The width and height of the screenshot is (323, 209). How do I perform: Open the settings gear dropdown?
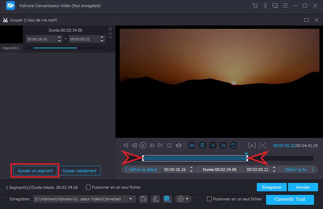182,199
